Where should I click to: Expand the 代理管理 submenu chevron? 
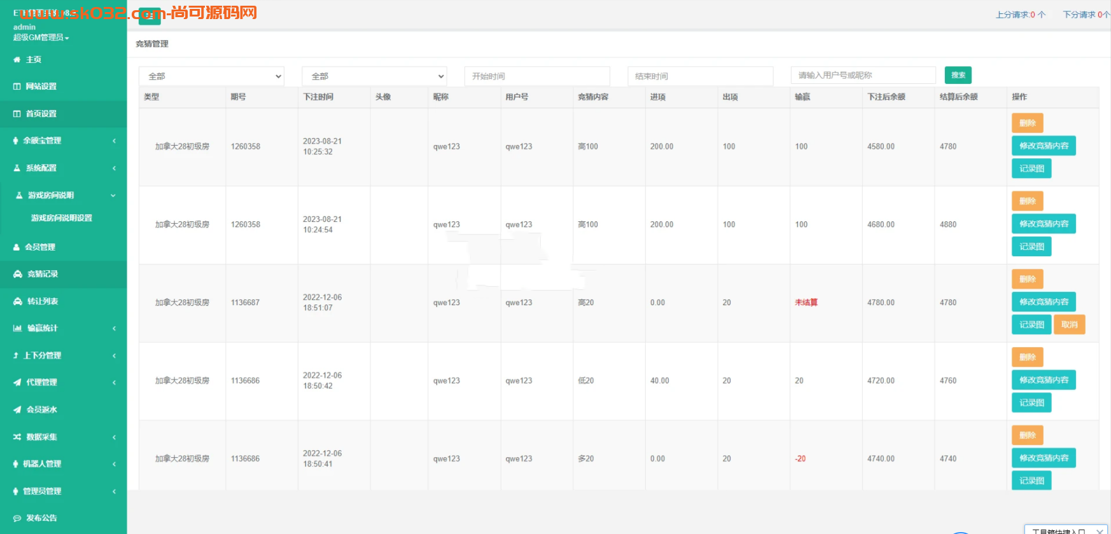tap(114, 382)
